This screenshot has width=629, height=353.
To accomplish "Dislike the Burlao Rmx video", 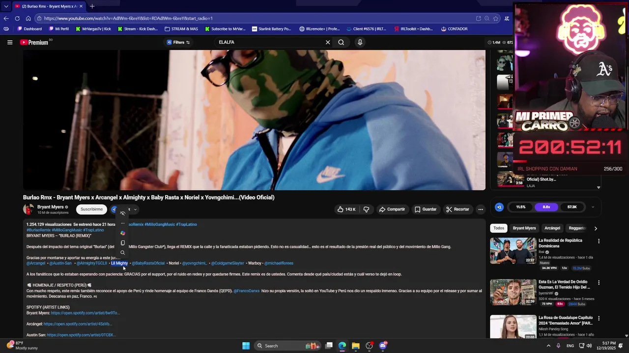I will [x=366, y=209].
